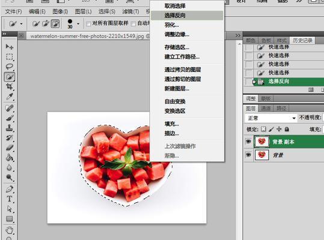This screenshot has height=240, width=324.
Task: Open the 图像(I) menu
Action: pyautogui.click(x=60, y=11)
